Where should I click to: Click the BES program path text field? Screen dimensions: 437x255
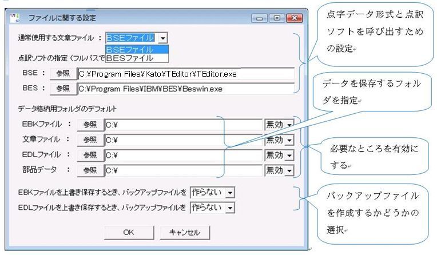tap(185, 89)
